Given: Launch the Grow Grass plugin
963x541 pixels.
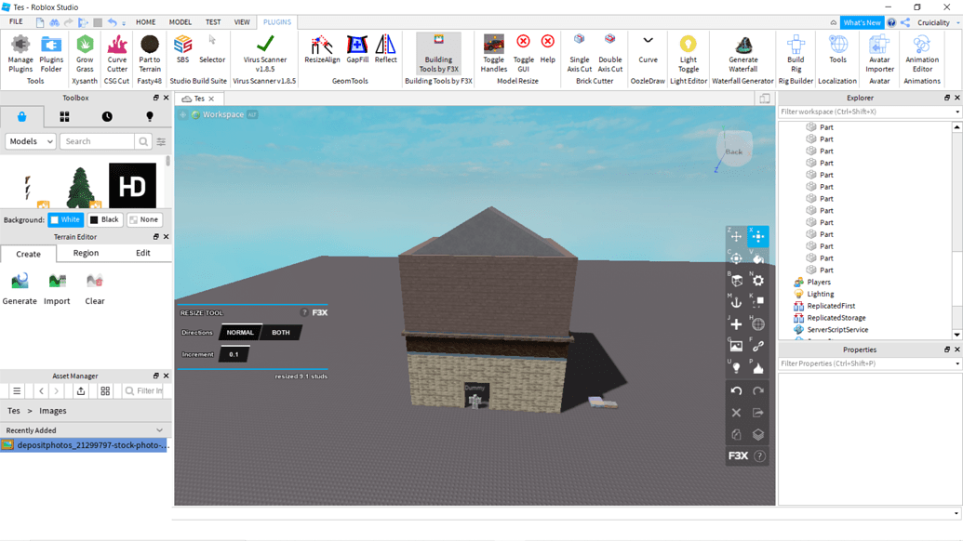Looking at the screenshot, I should [85, 54].
